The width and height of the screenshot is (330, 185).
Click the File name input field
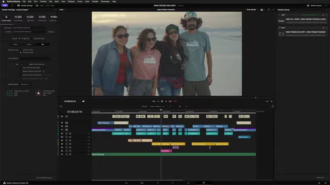tap(29, 28)
